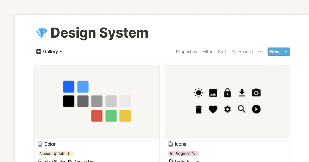309x162 pixels.
Task: Open the Properties menu
Action: coord(186,52)
